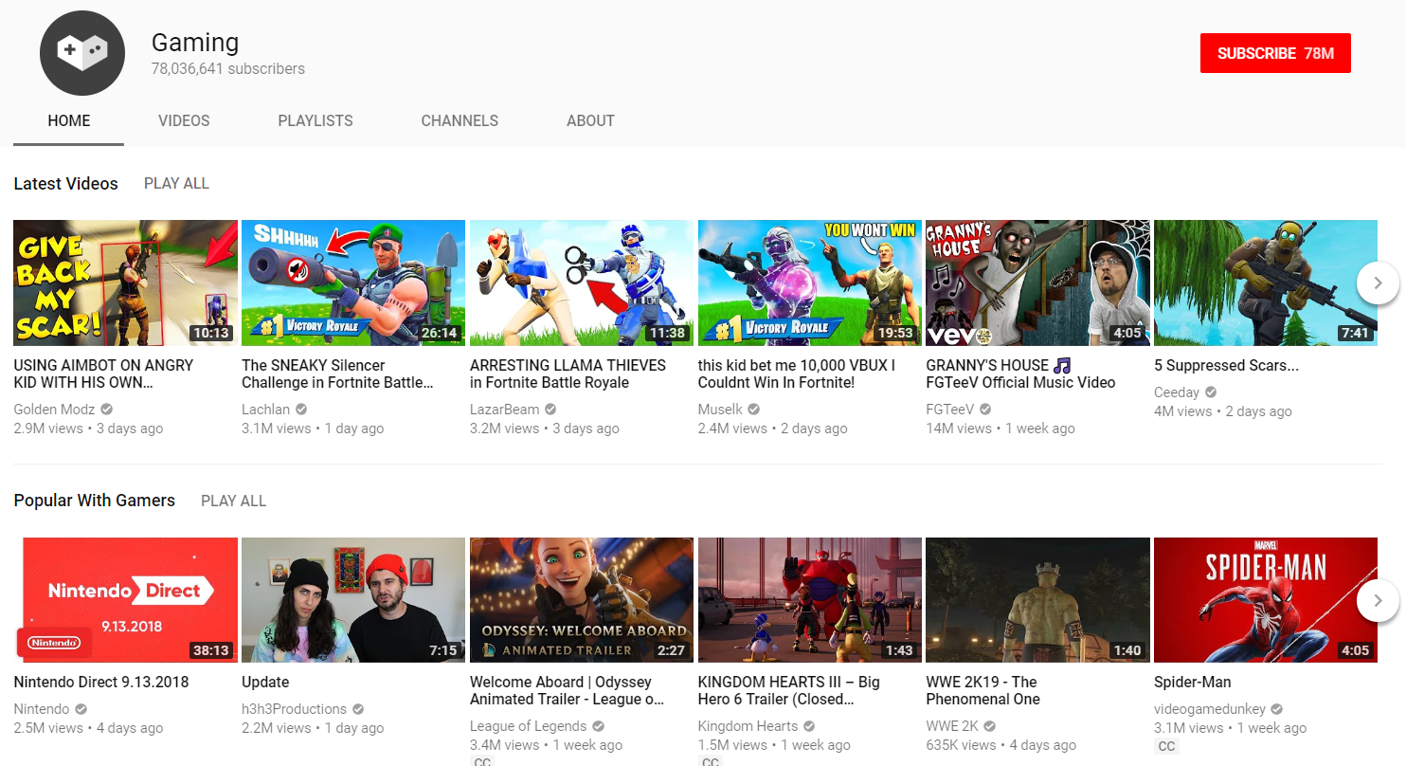The image size is (1406, 766).
Task: Play all Popular With Gamers videos
Action: 233,501
